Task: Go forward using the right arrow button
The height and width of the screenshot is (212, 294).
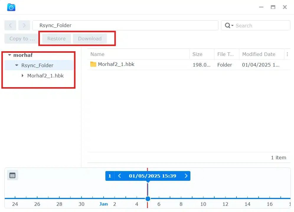Action: point(24,25)
